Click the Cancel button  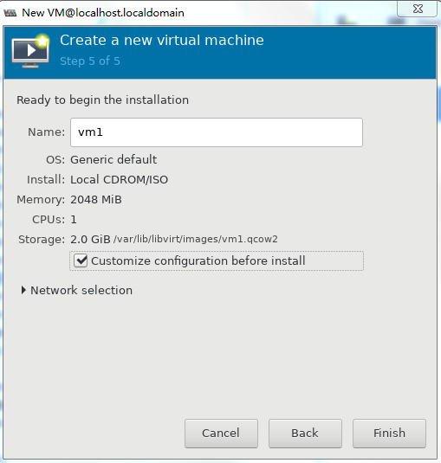[x=221, y=434]
